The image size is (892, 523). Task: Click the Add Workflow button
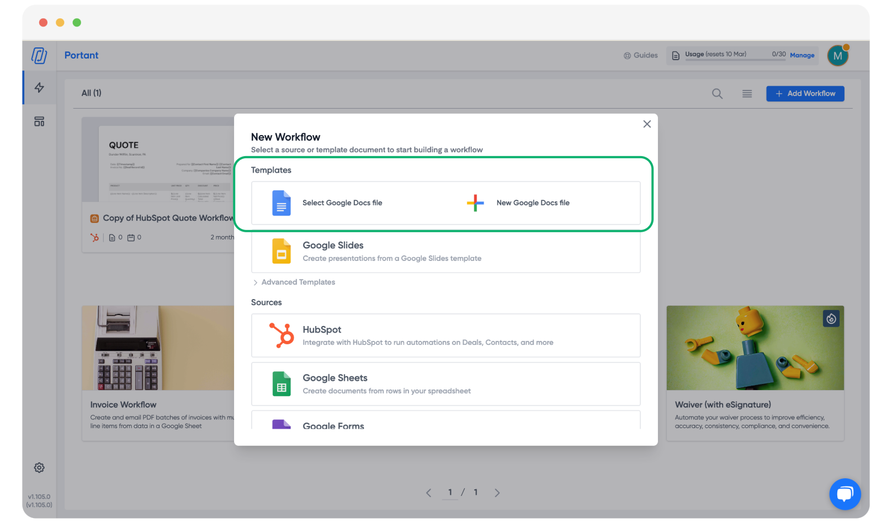tap(805, 94)
